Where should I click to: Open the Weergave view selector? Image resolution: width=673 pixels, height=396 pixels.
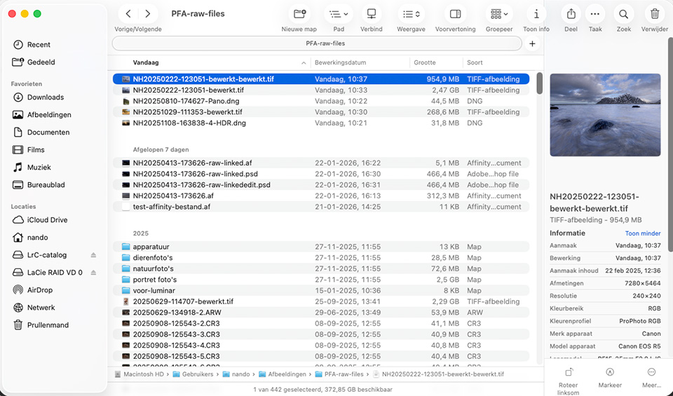pyautogui.click(x=410, y=14)
